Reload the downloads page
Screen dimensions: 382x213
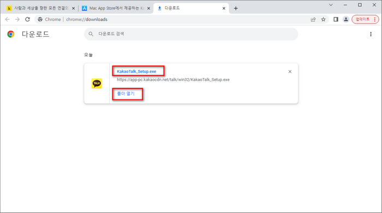27,19
